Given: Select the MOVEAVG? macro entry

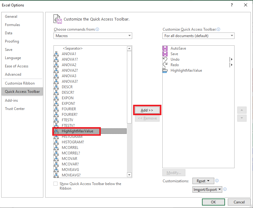Looking at the screenshot, I should point(90,175).
